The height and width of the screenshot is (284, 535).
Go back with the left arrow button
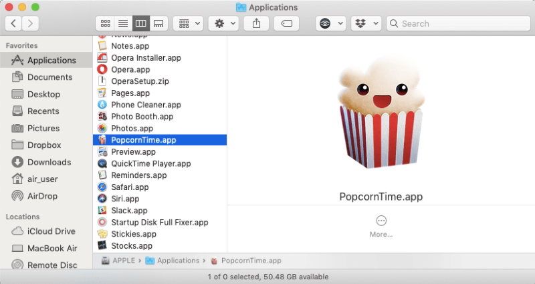click(x=13, y=23)
